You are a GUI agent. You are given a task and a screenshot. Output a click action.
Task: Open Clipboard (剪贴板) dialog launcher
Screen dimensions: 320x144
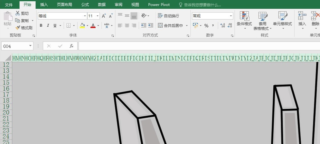pos(34,36)
